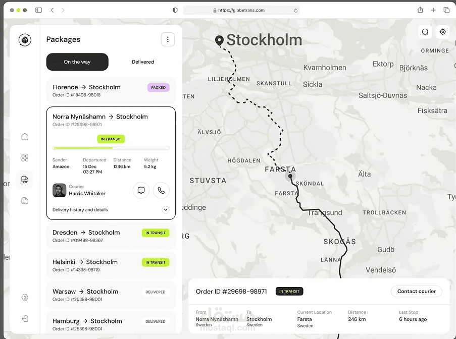Image resolution: width=456 pixels, height=339 pixels.
Task: Expand Delivery history and details
Action: [166, 209]
